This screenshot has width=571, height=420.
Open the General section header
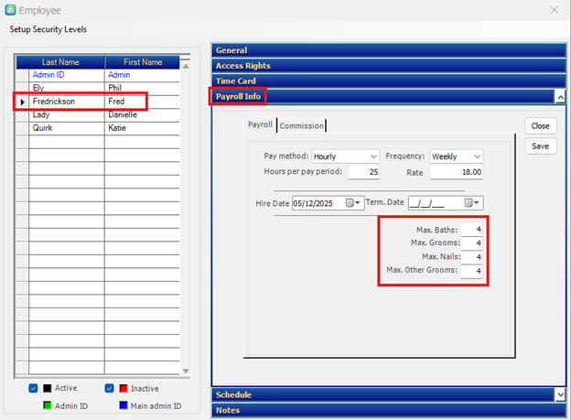tap(384, 50)
